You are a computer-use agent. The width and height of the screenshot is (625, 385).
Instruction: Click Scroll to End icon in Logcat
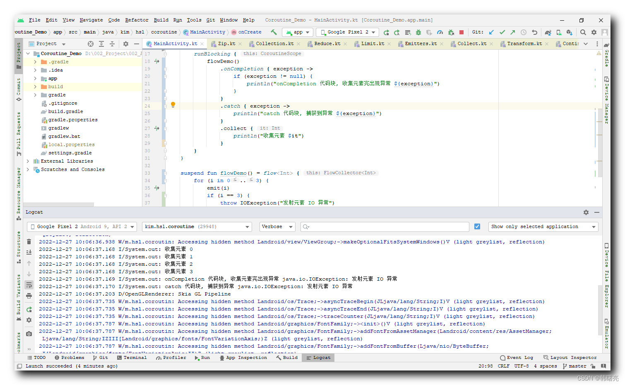29,252
